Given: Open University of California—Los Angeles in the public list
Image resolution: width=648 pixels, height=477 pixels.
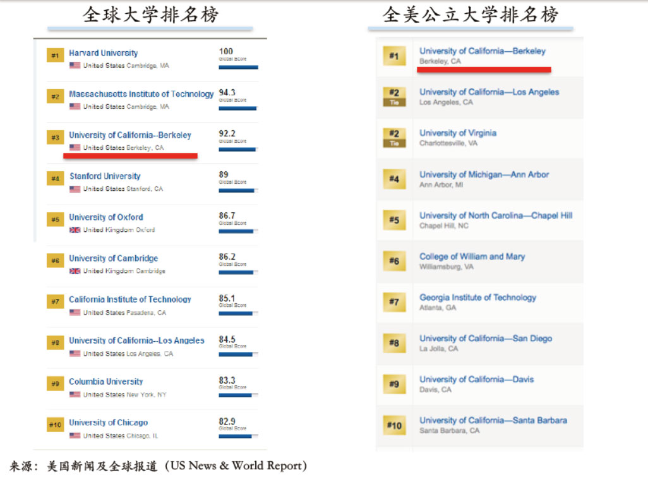Looking at the screenshot, I should coord(489,92).
